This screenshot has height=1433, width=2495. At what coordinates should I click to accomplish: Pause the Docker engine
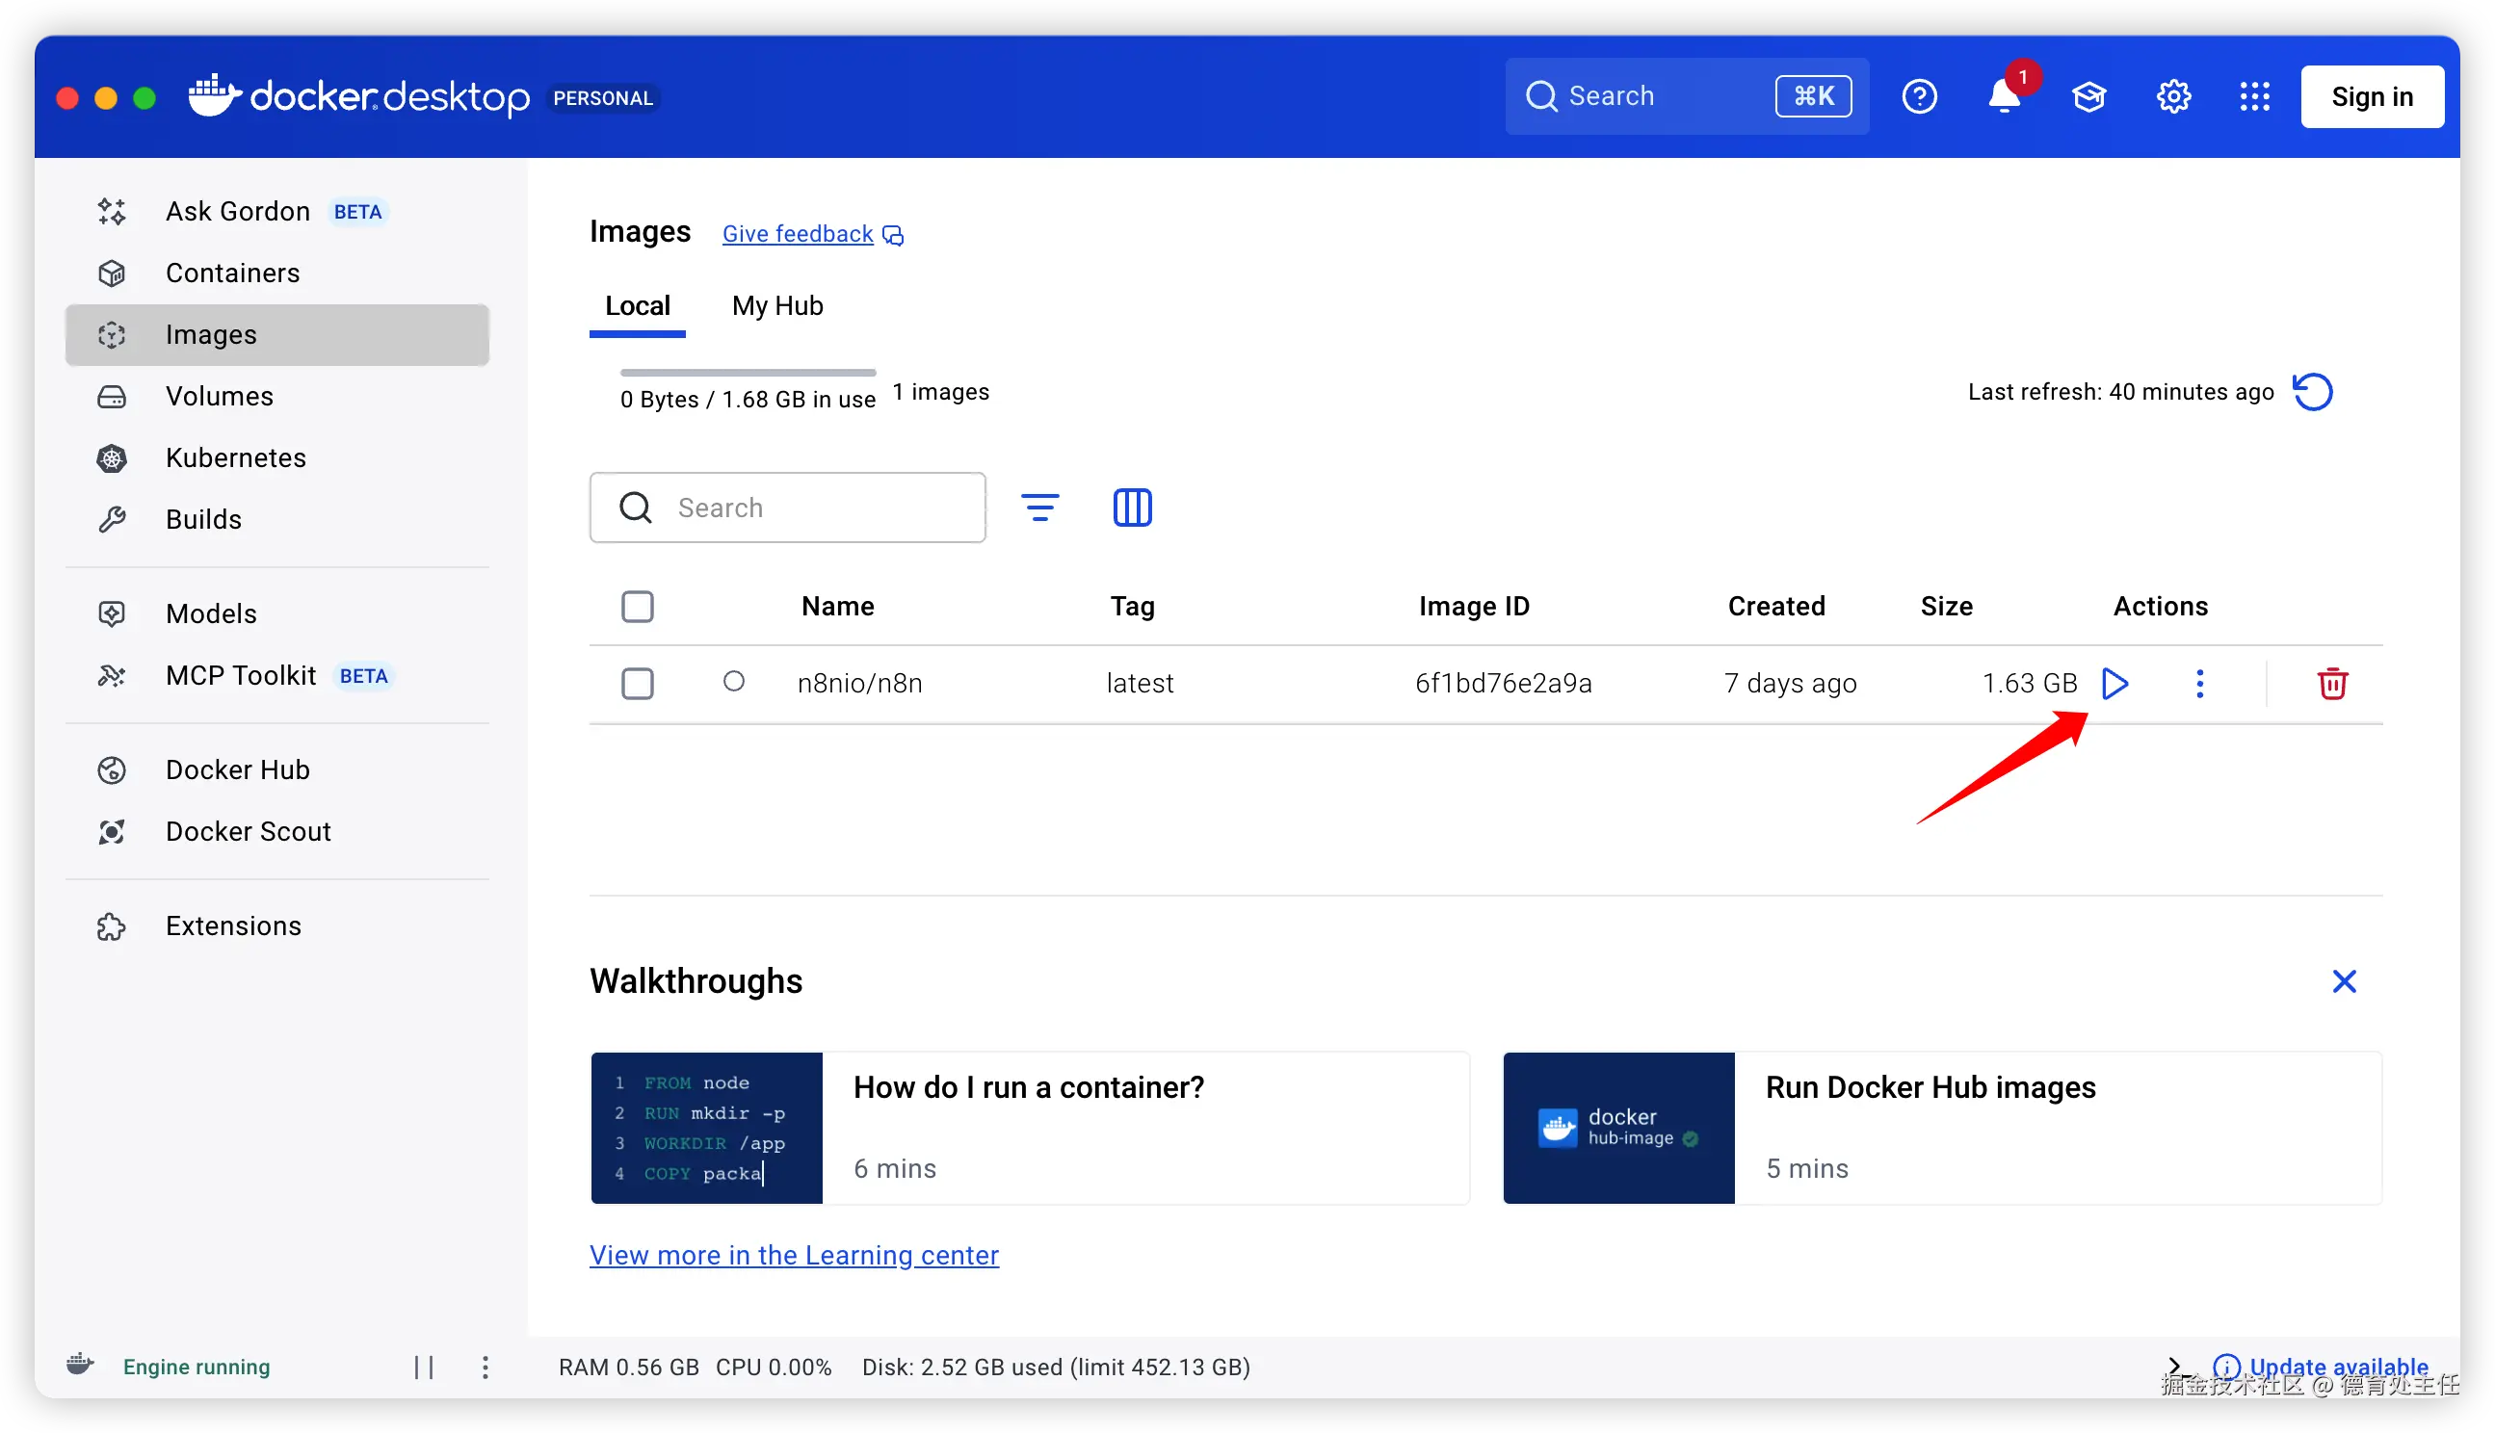424,1367
